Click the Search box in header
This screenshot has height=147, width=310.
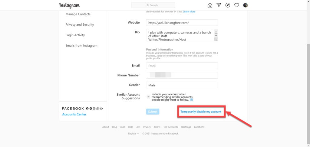tap(153, 5)
